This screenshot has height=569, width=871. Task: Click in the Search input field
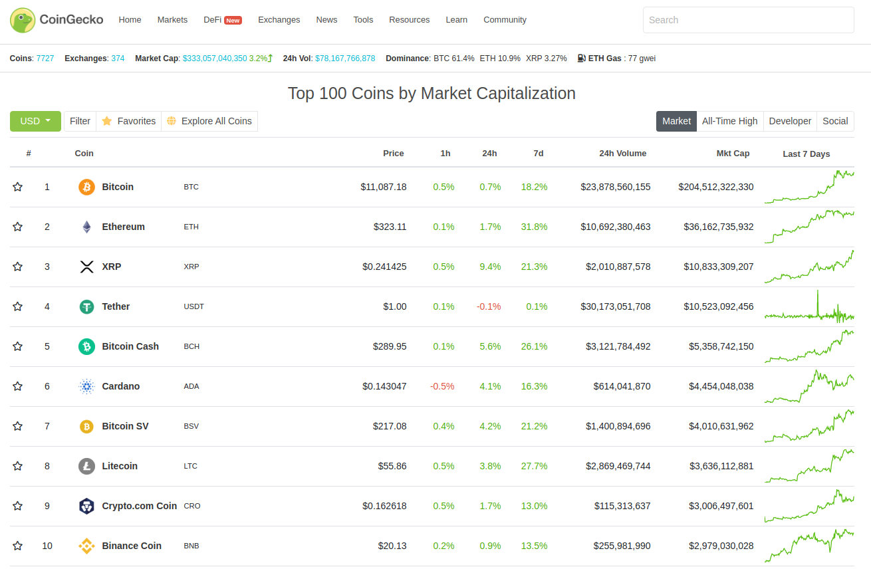point(748,20)
